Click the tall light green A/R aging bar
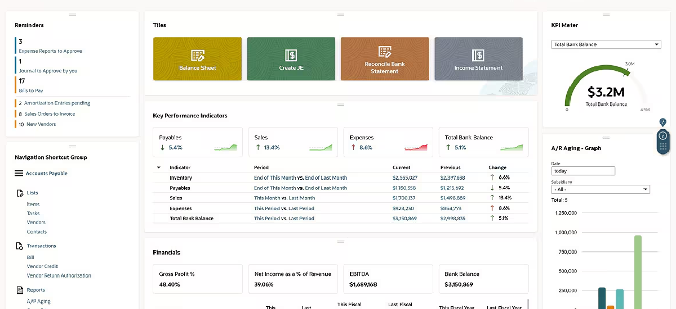The image size is (676, 309). point(638,272)
